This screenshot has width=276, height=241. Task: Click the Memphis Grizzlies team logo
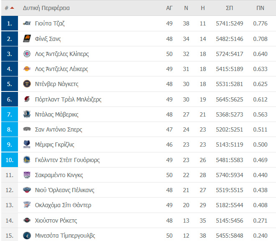pos(27,145)
